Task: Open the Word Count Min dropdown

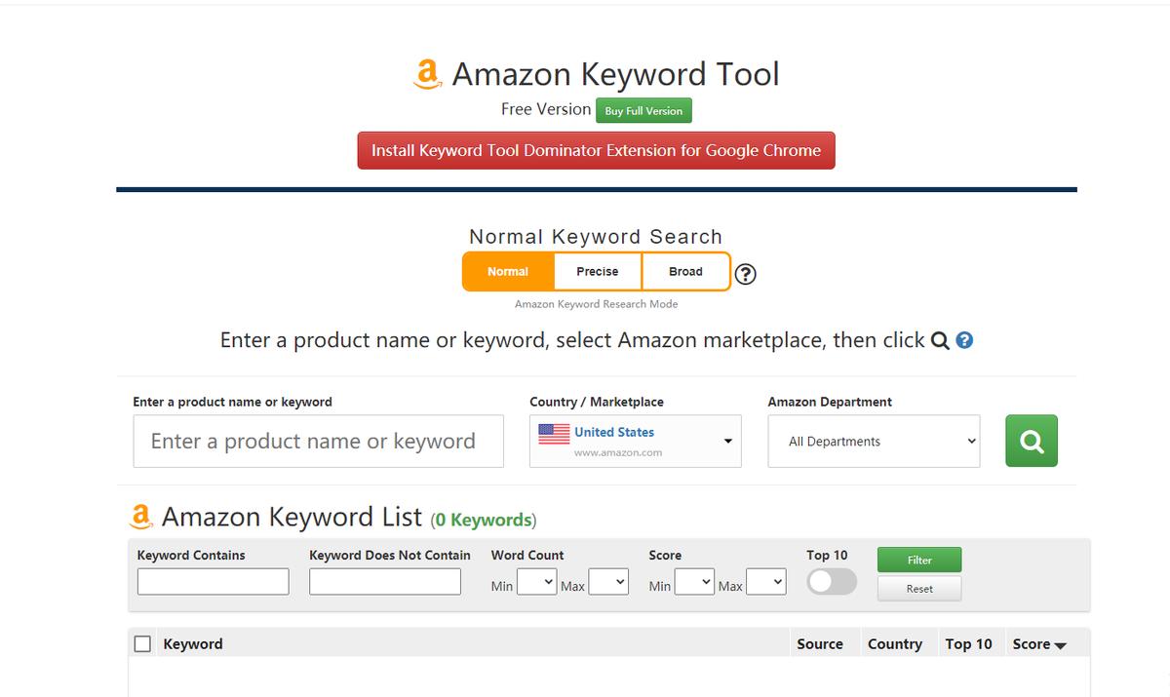Action: point(536,583)
